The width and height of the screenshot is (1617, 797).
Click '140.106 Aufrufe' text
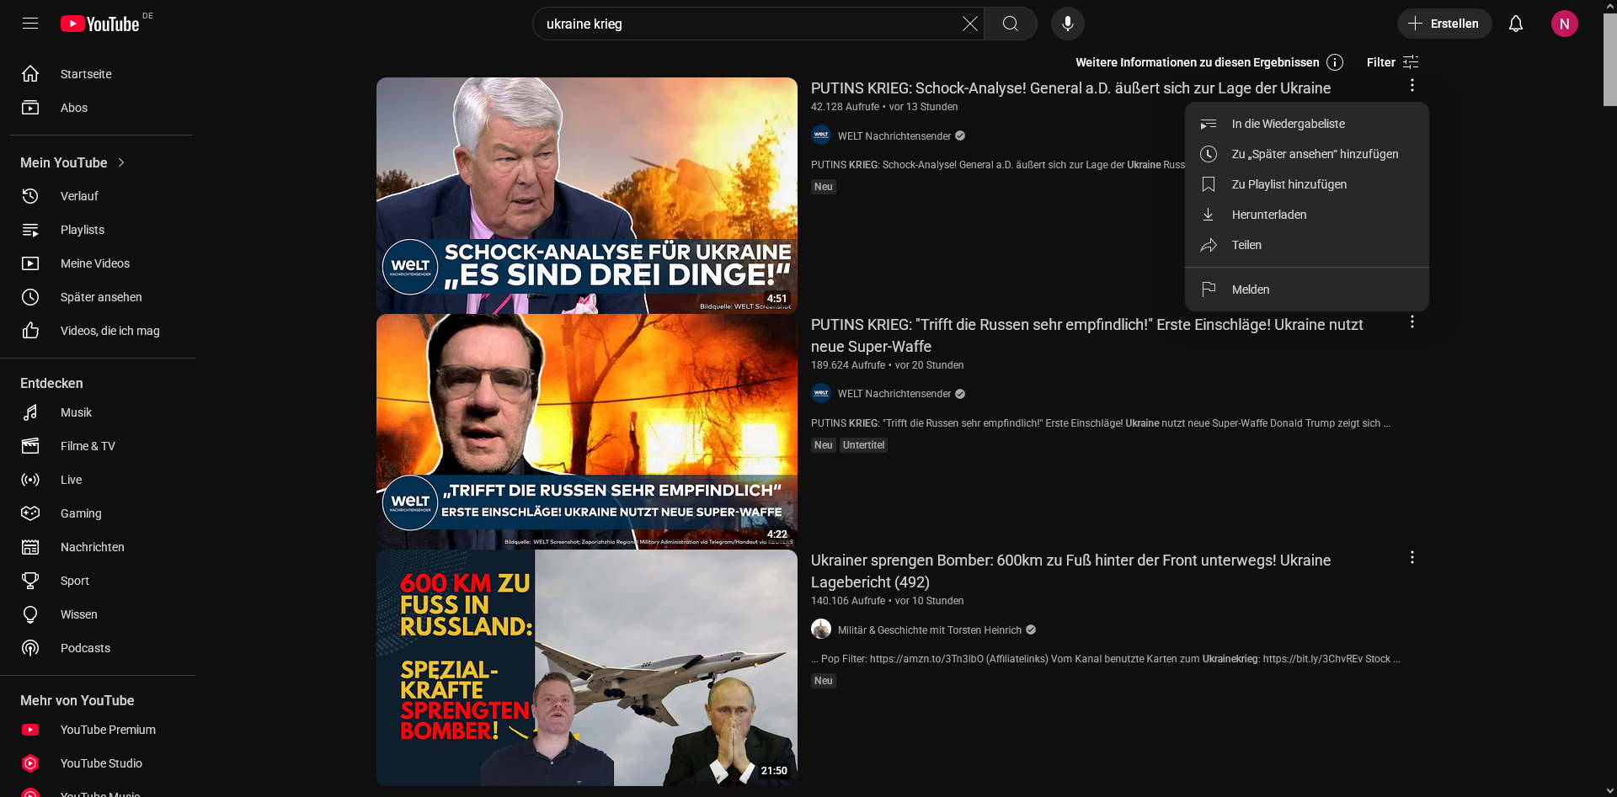click(x=848, y=601)
